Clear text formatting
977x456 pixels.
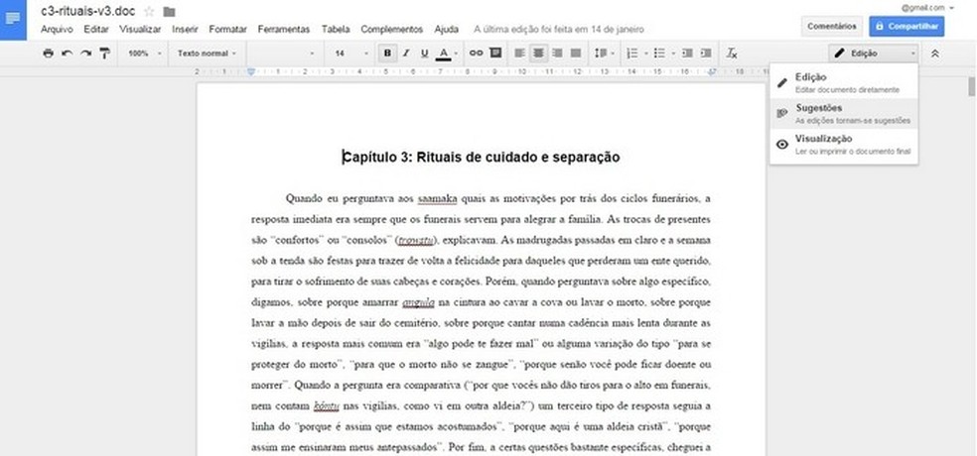pyautogui.click(x=732, y=54)
